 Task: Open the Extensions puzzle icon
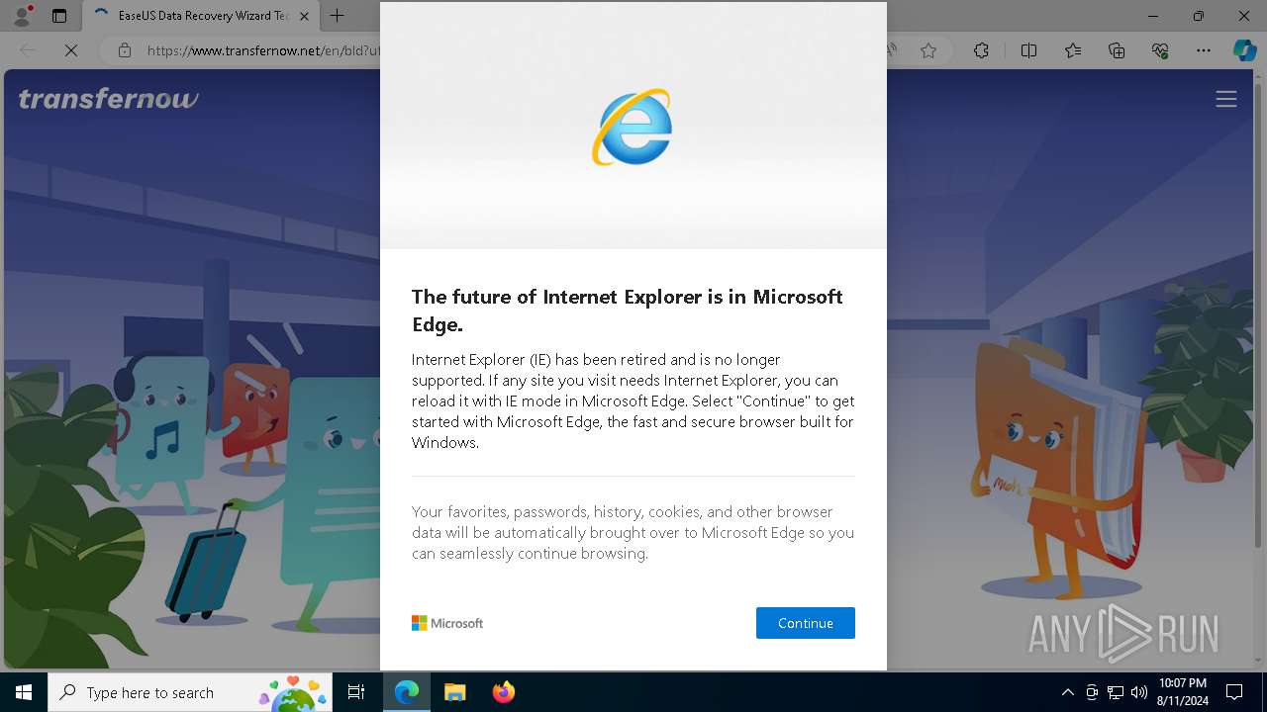(981, 50)
